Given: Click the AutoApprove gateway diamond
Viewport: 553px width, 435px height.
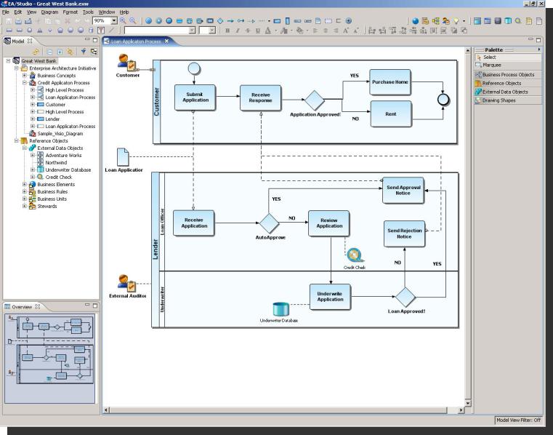Looking at the screenshot, I should [x=269, y=223].
